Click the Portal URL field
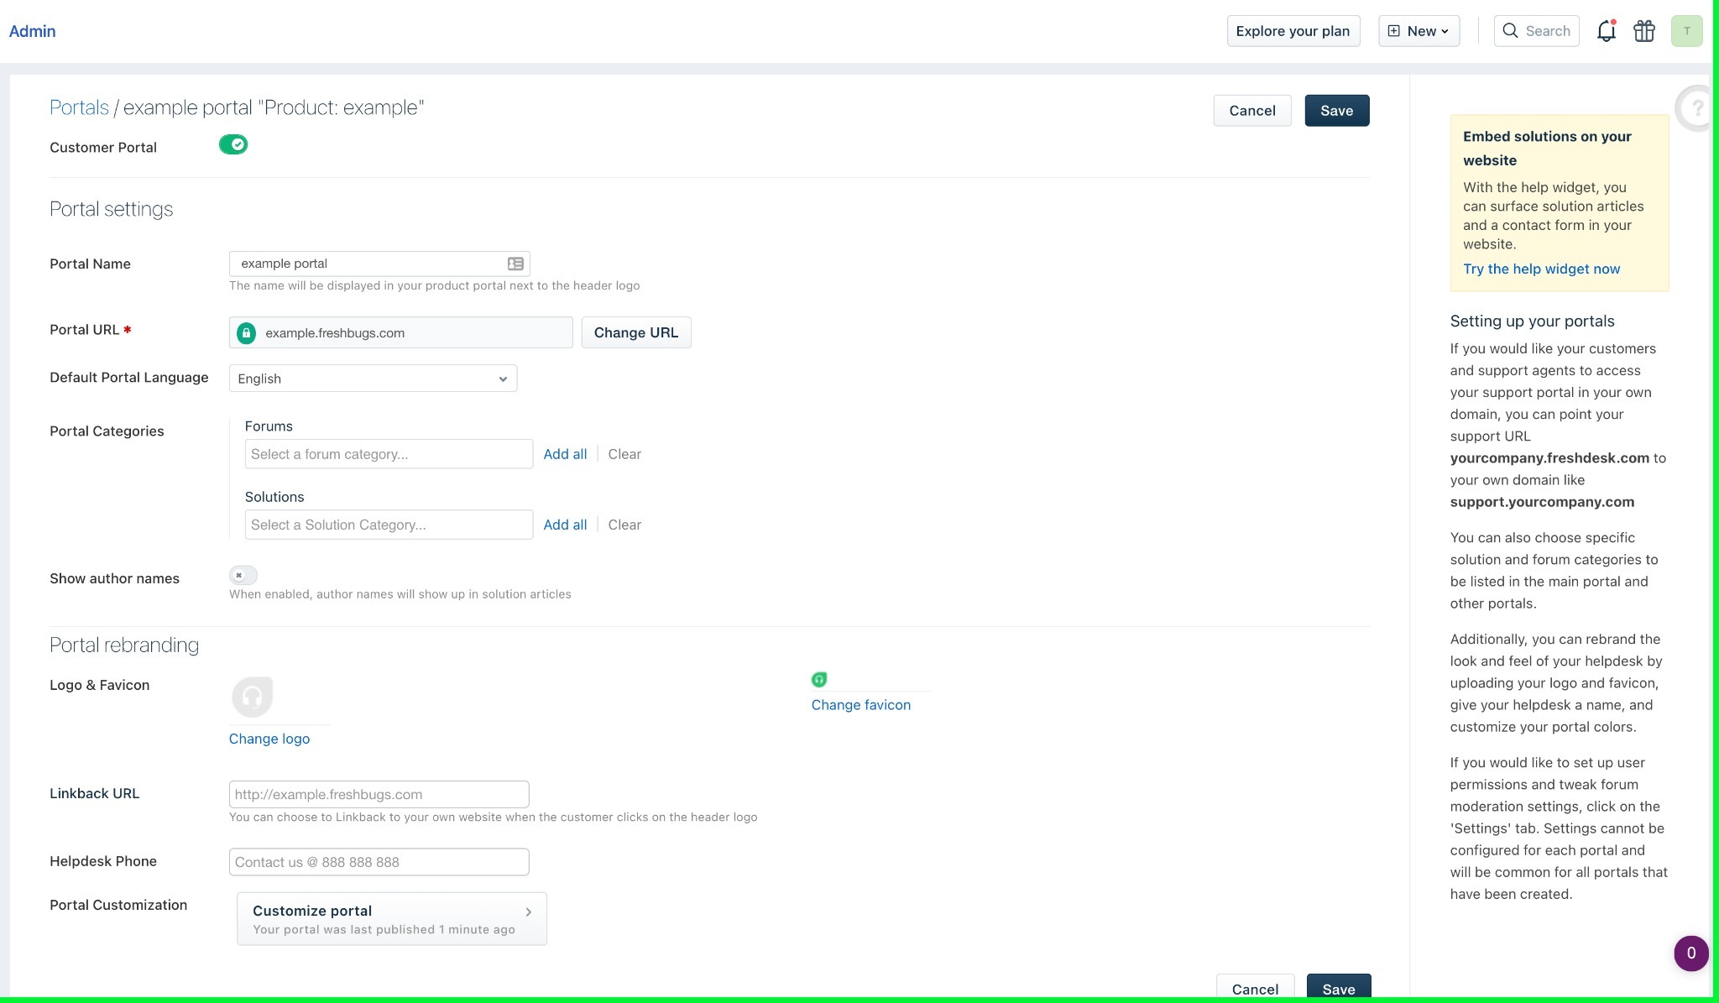Screen dimensions: 1719x1003 (400, 332)
